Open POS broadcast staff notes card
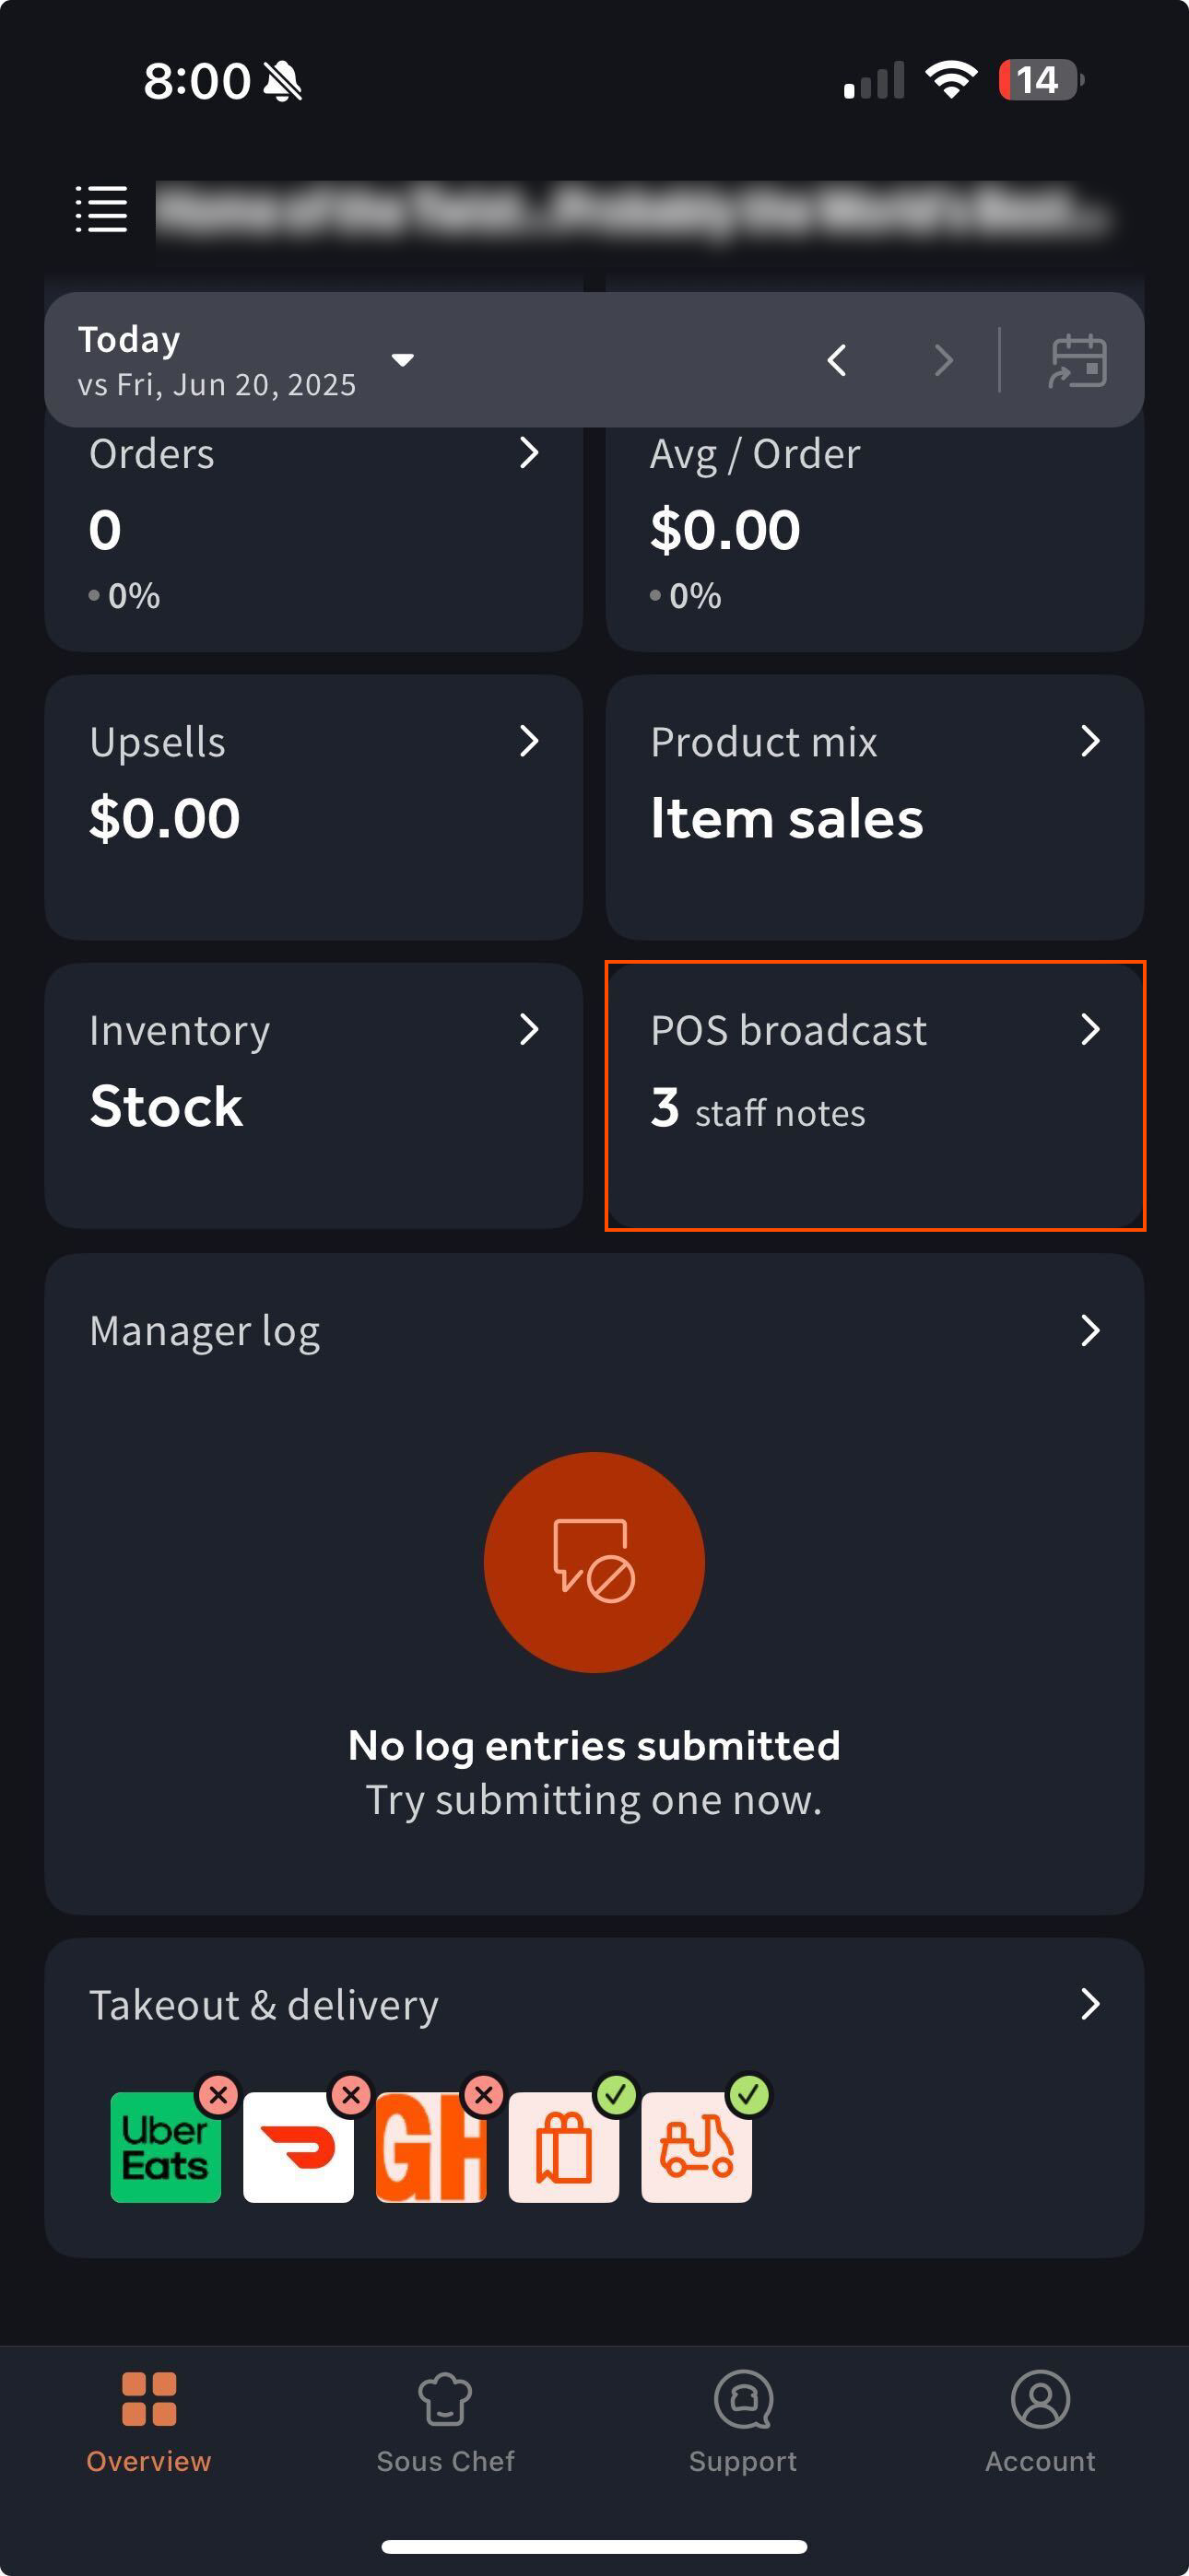Screen dimensions: 1189x2576 (875, 1095)
